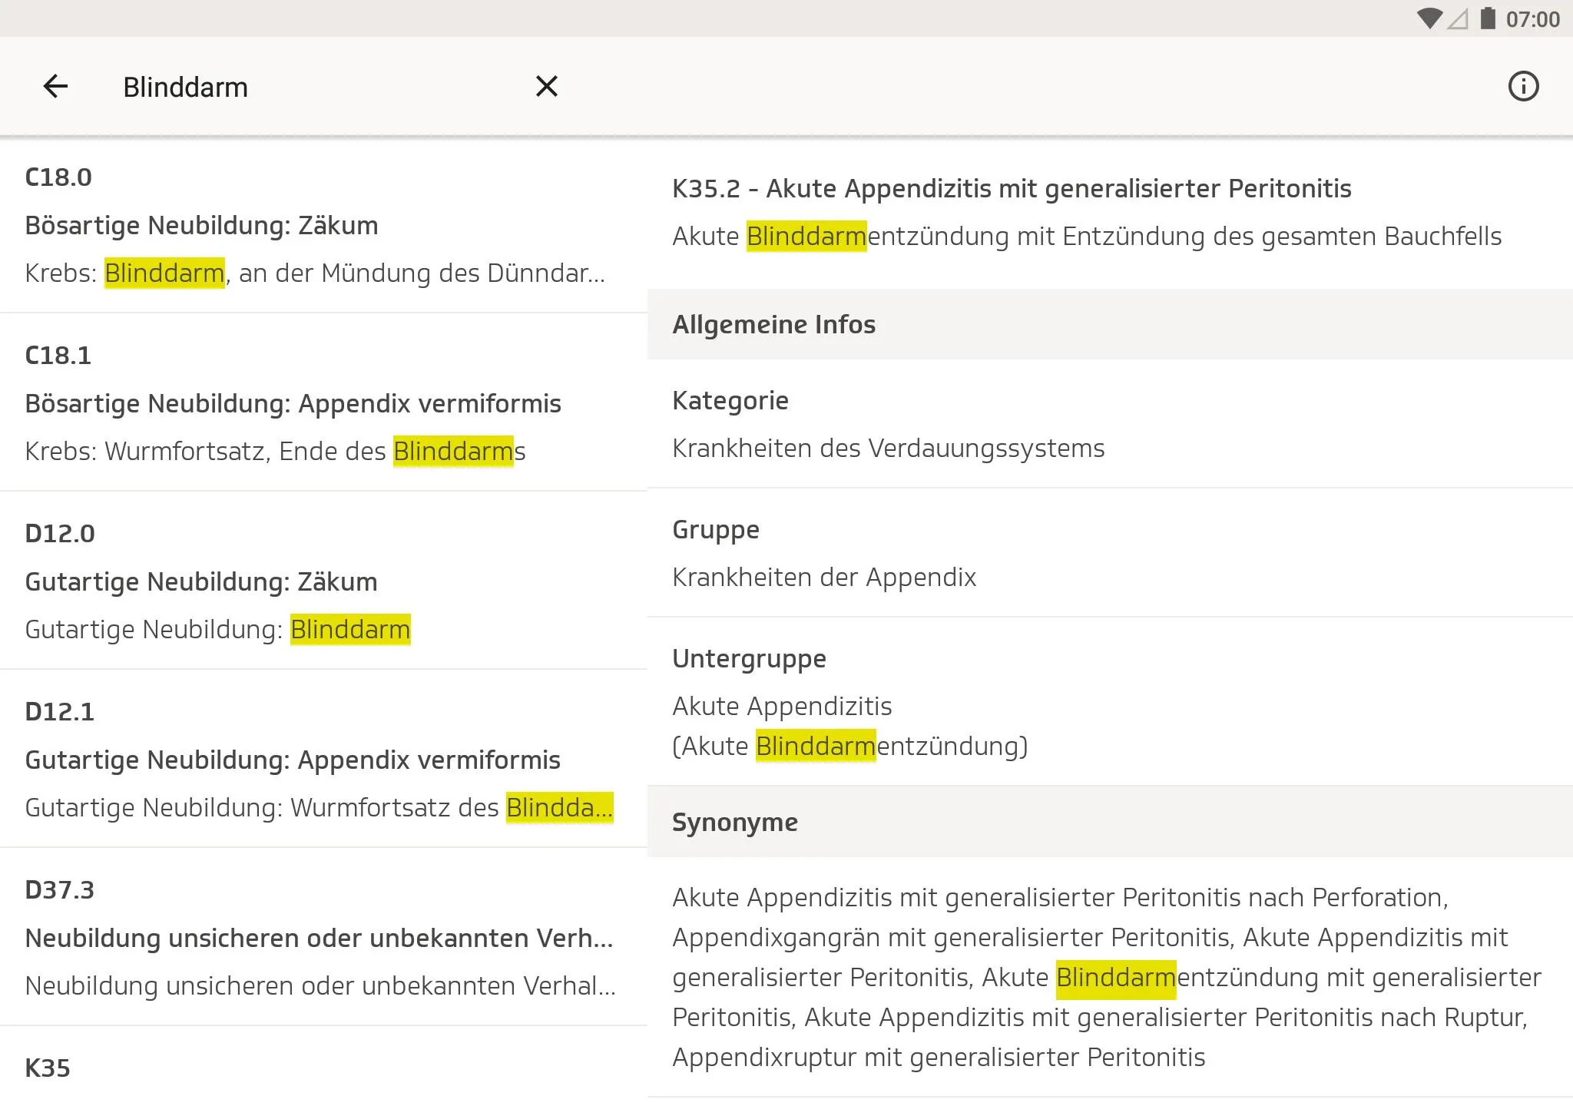Tap the 'Kategorie' label
This screenshot has width=1573, height=1106.
(x=730, y=401)
